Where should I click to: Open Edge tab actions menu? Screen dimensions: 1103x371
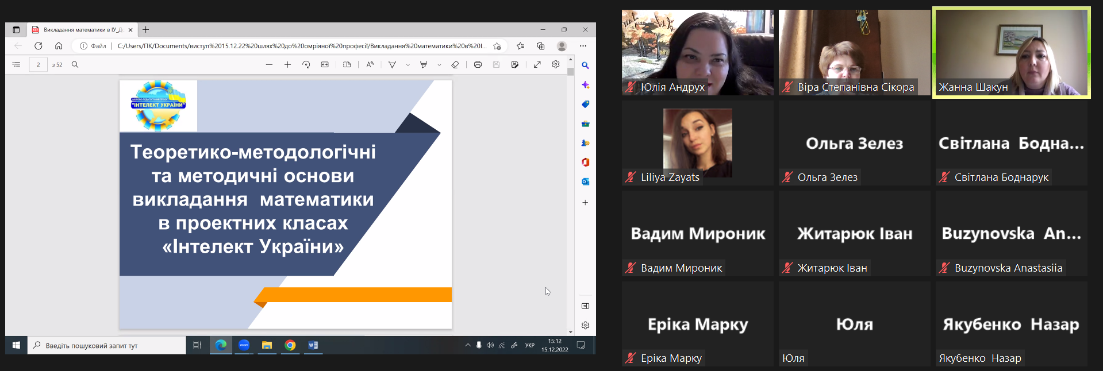coord(16,29)
